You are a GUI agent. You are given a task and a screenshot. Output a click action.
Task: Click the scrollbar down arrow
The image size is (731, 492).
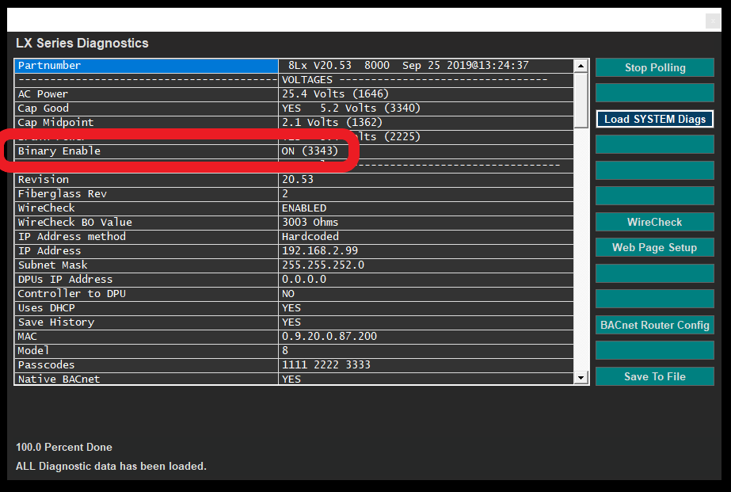[581, 378]
